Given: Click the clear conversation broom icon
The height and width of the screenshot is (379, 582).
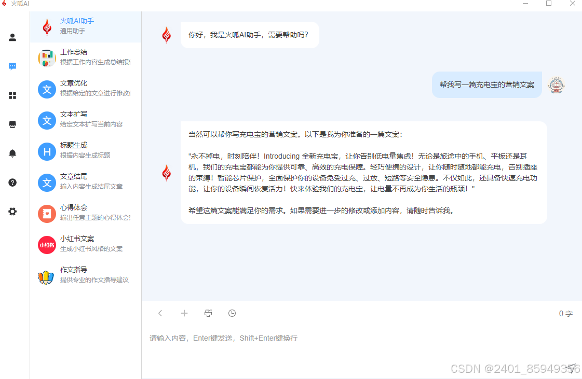Looking at the screenshot, I should (208, 313).
